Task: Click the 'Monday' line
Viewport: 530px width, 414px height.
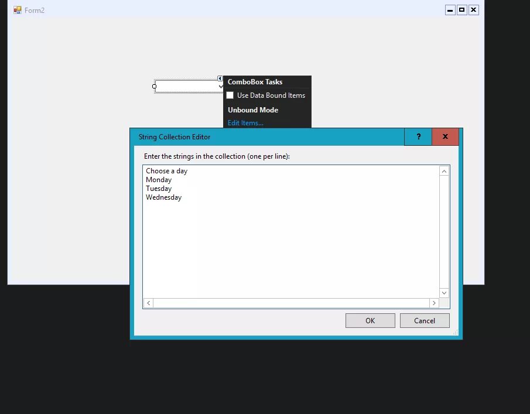Action: (159, 180)
